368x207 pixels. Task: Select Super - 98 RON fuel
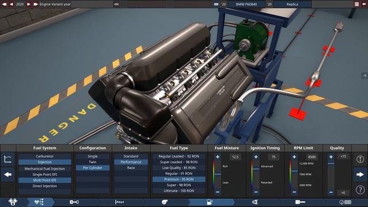pos(179,185)
